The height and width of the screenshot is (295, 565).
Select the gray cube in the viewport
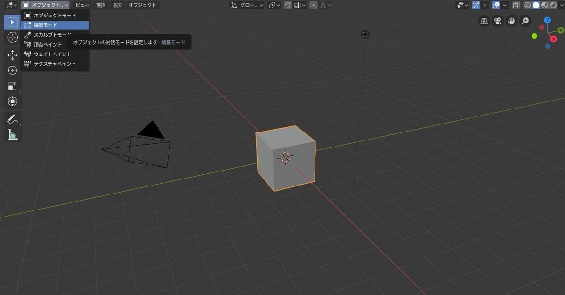tap(285, 158)
